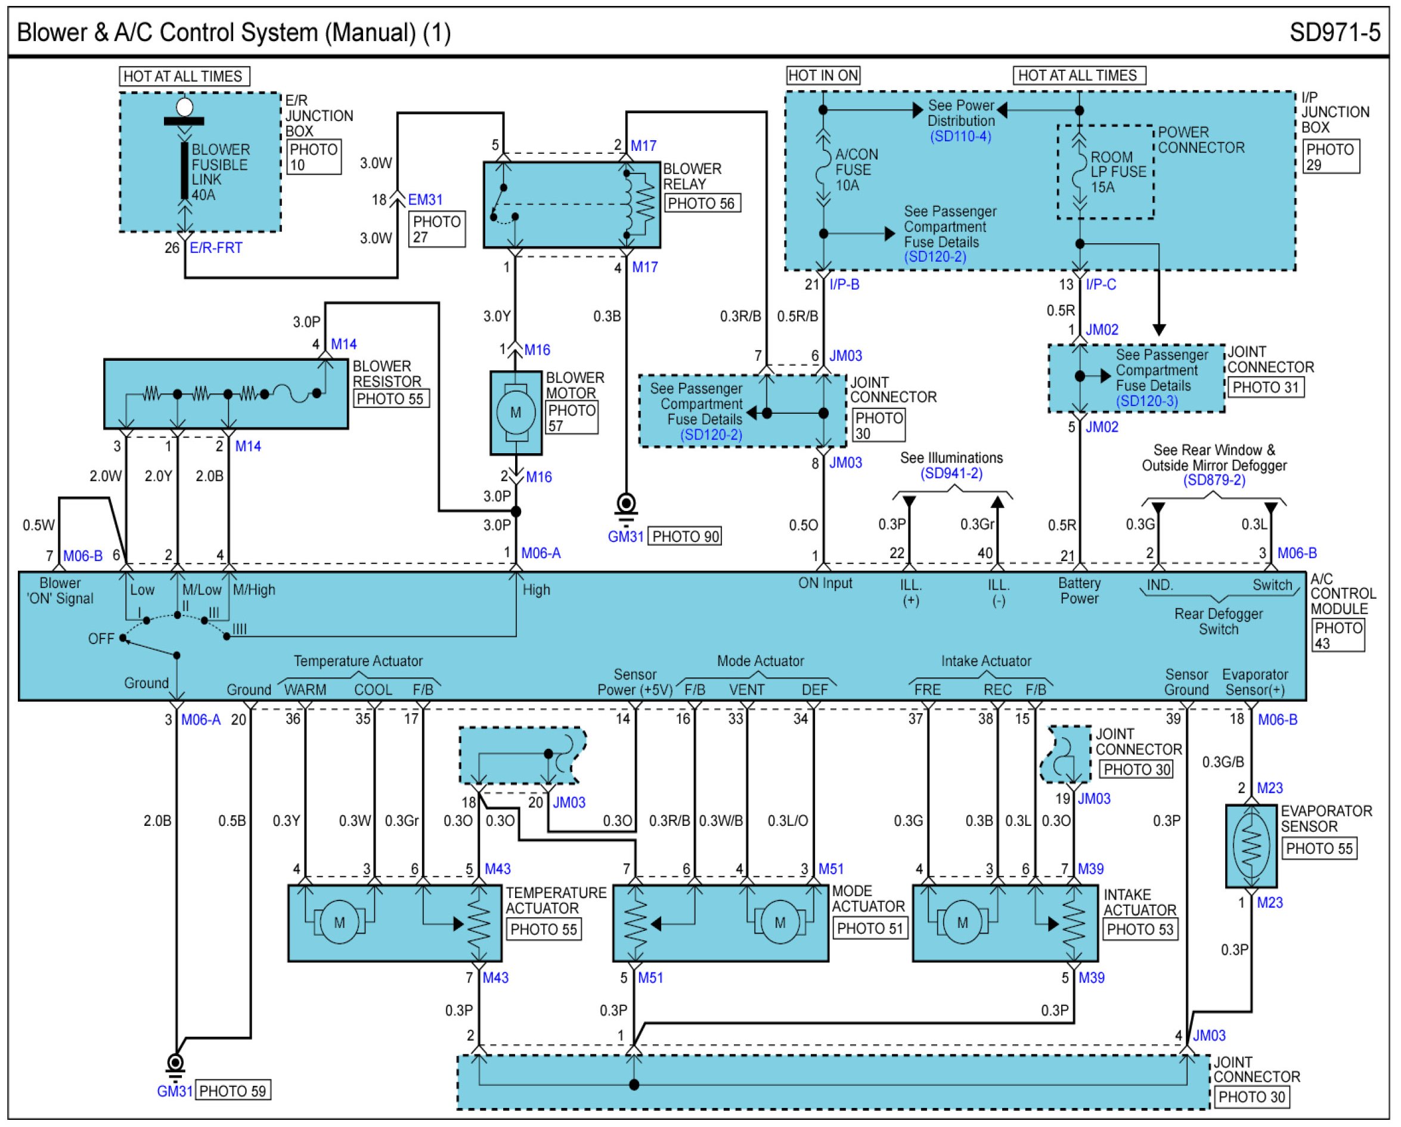Click the GM31 ground symbol near PHOTO 59
Image resolution: width=1401 pixels, height=1127 pixels.
(x=175, y=1063)
